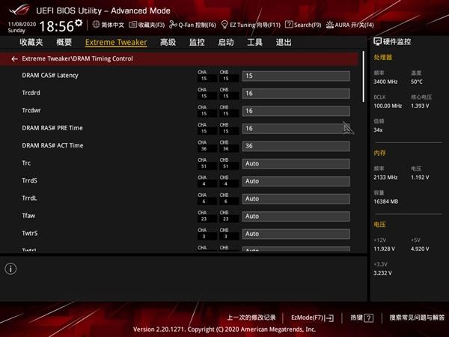
Task: Click +12V reading 11.928 V
Action: pos(384,249)
